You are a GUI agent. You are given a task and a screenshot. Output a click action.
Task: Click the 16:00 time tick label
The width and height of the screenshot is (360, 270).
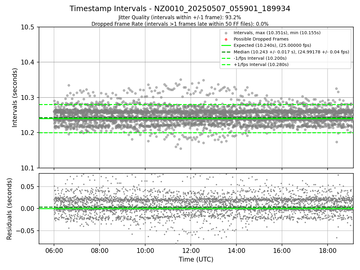click(x=282, y=250)
